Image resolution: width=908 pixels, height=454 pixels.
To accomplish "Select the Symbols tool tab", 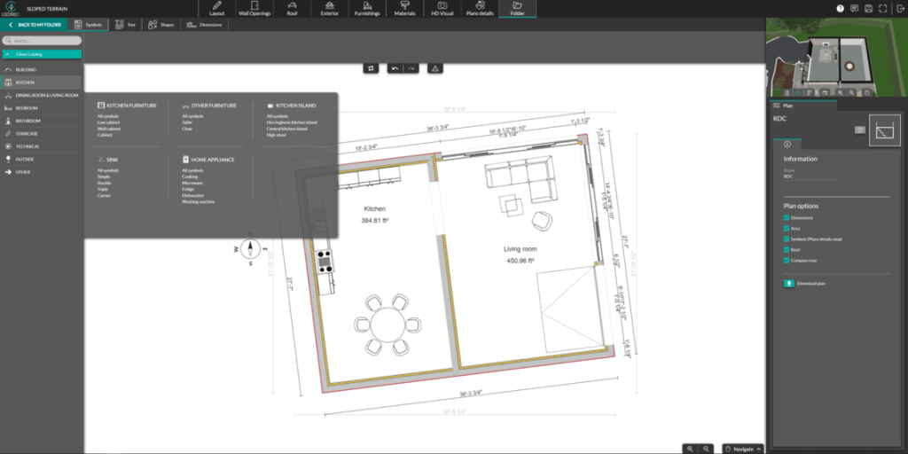I will pyautogui.click(x=89, y=25).
